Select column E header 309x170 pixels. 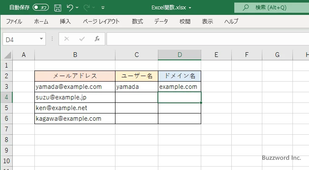(216, 55)
